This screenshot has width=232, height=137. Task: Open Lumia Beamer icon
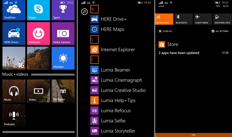94,70
